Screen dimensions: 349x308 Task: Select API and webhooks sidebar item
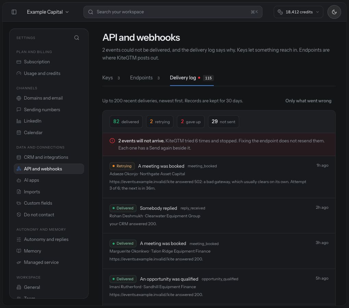(x=49, y=169)
